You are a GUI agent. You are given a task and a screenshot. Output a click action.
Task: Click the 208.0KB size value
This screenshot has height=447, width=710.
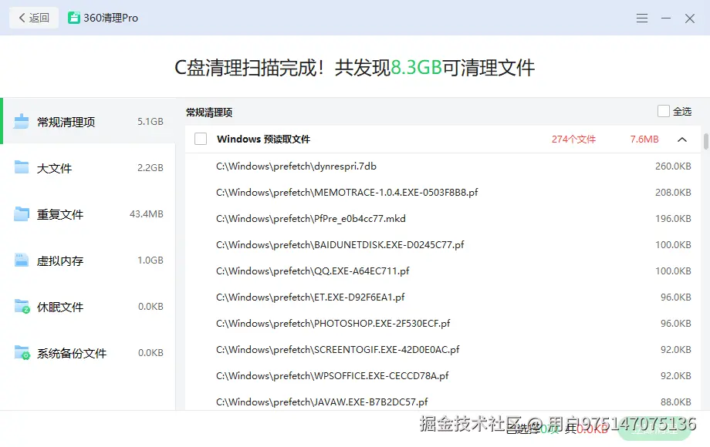[x=673, y=193]
